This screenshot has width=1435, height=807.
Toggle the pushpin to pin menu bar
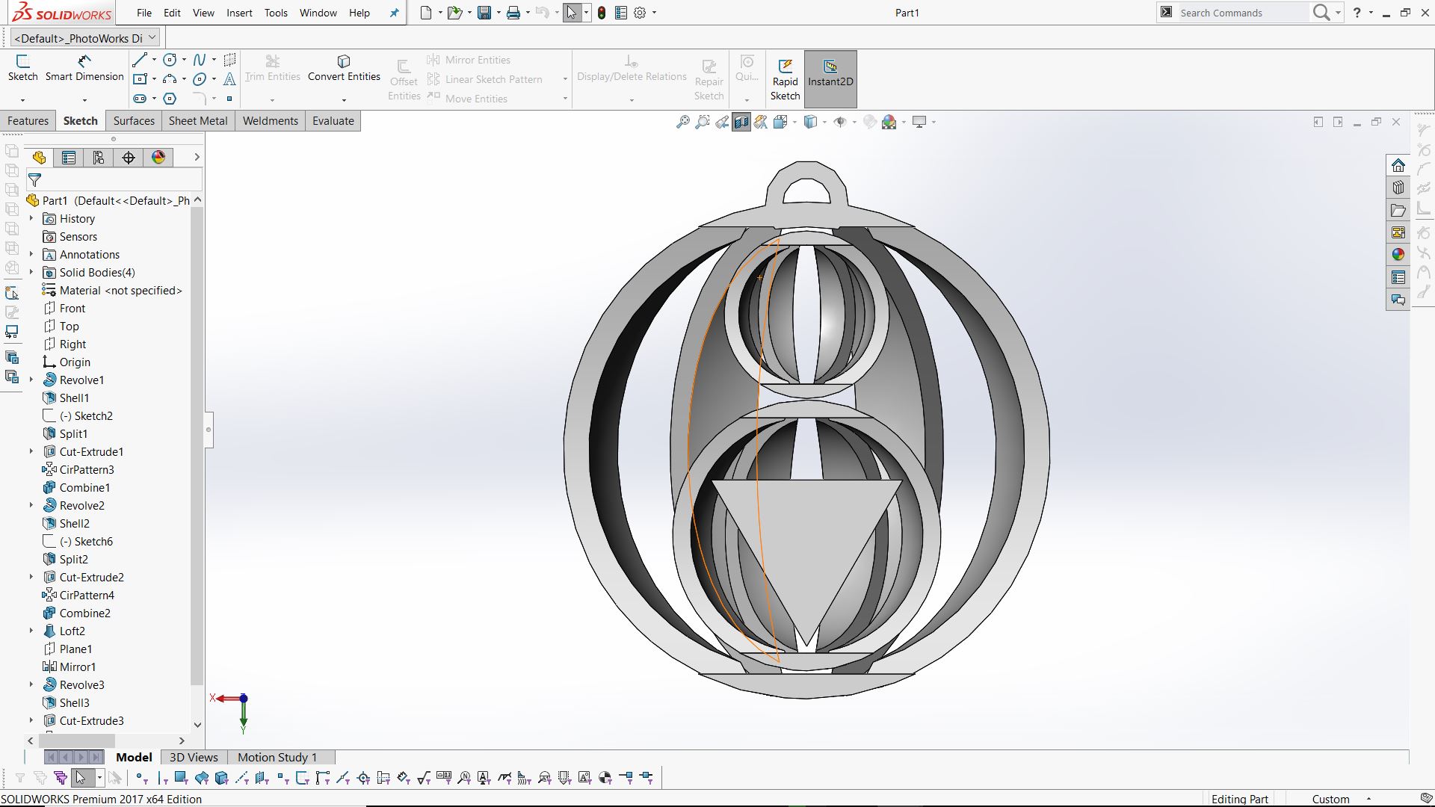394,13
